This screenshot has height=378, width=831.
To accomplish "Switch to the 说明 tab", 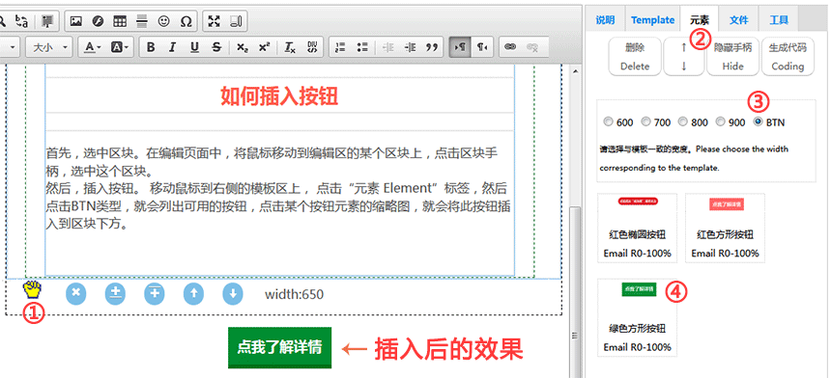I will (605, 20).
